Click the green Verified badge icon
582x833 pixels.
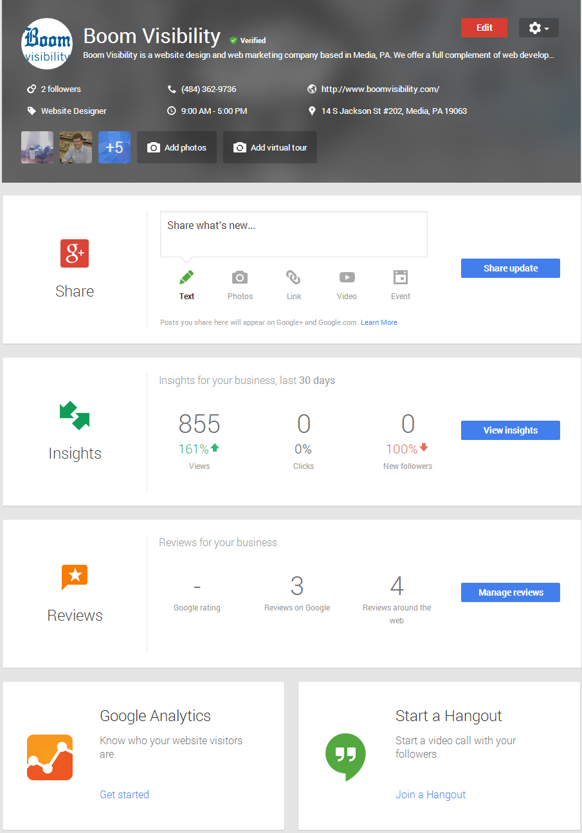pos(233,41)
